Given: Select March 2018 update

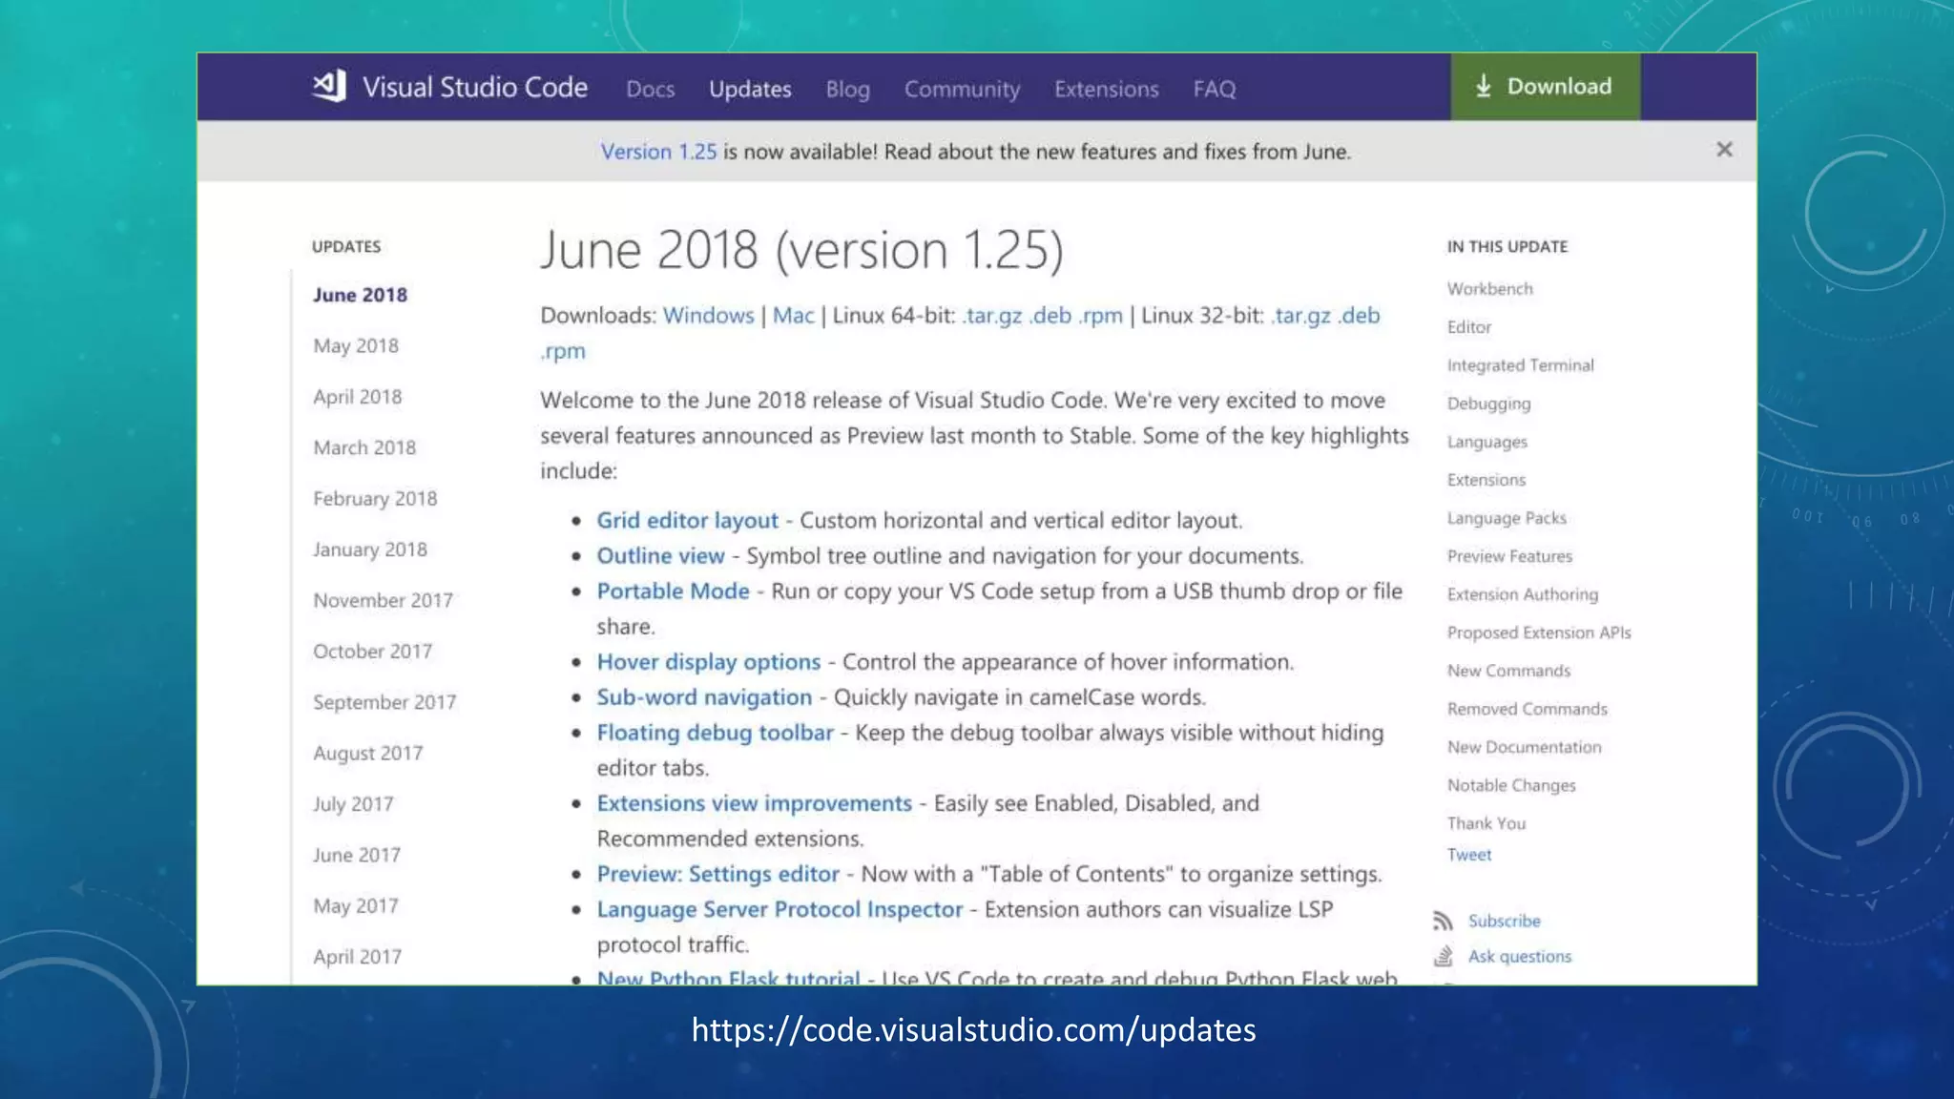Looking at the screenshot, I should (364, 447).
